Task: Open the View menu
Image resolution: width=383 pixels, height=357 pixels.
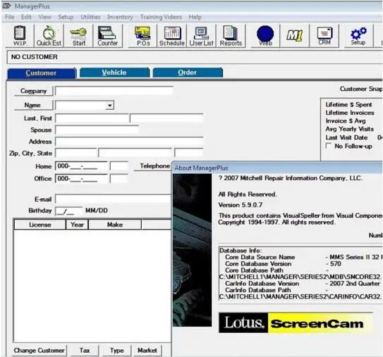Action: click(x=44, y=17)
